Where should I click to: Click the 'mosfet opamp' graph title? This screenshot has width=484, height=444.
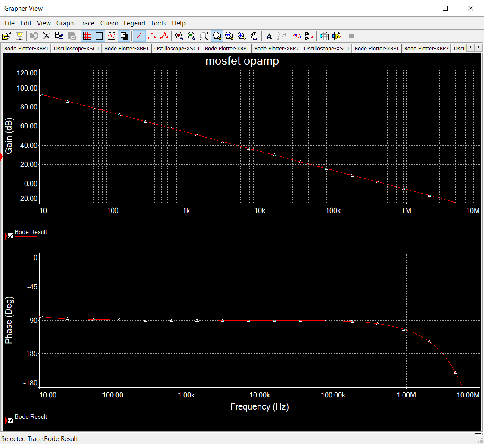(242, 61)
